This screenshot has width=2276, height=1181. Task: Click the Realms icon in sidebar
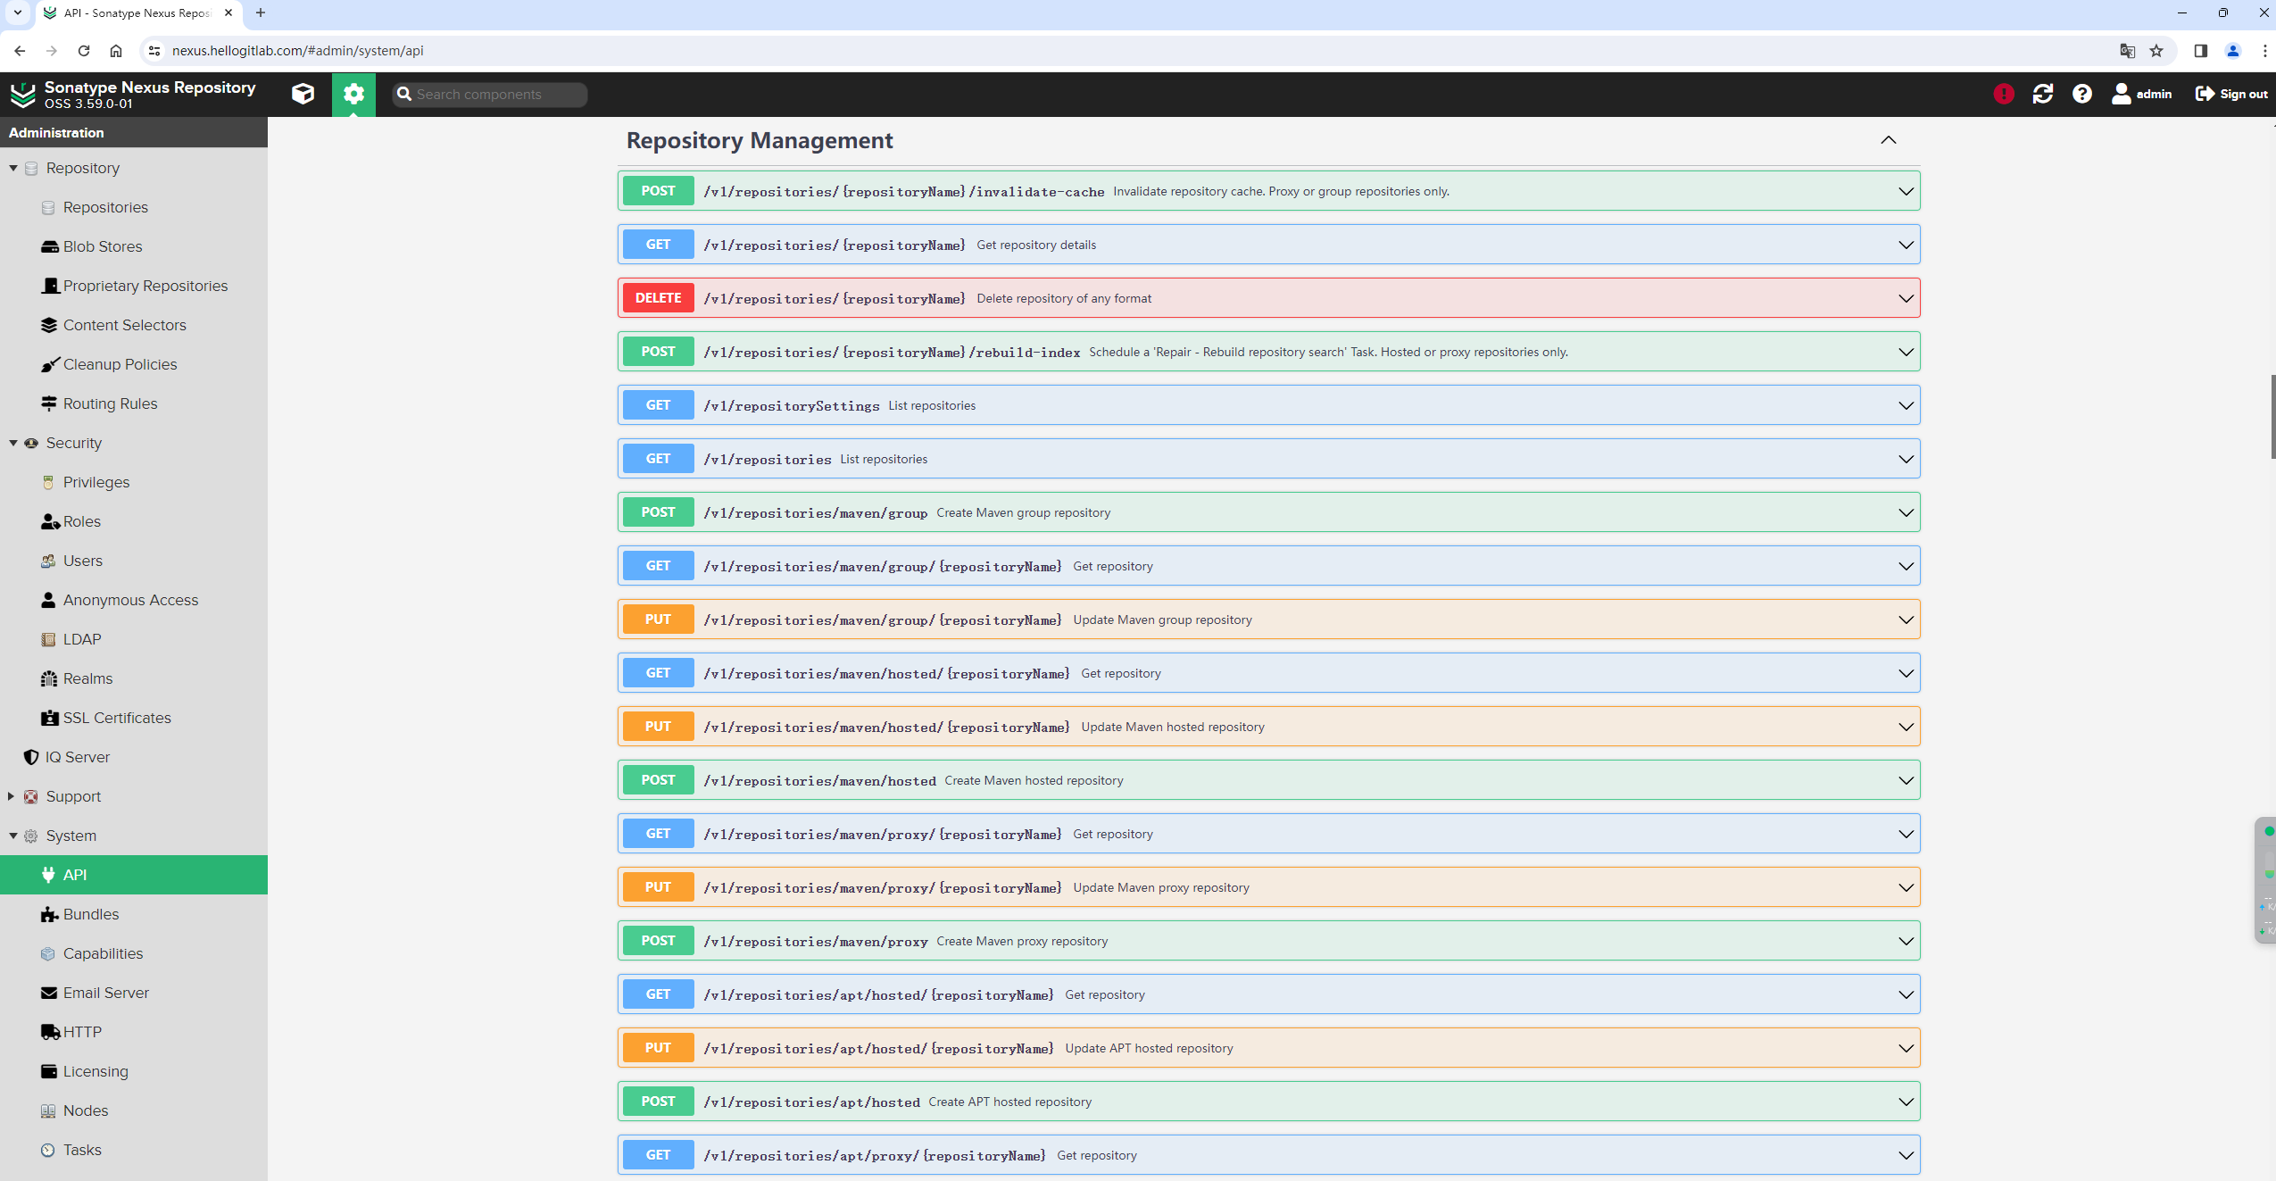pos(49,678)
